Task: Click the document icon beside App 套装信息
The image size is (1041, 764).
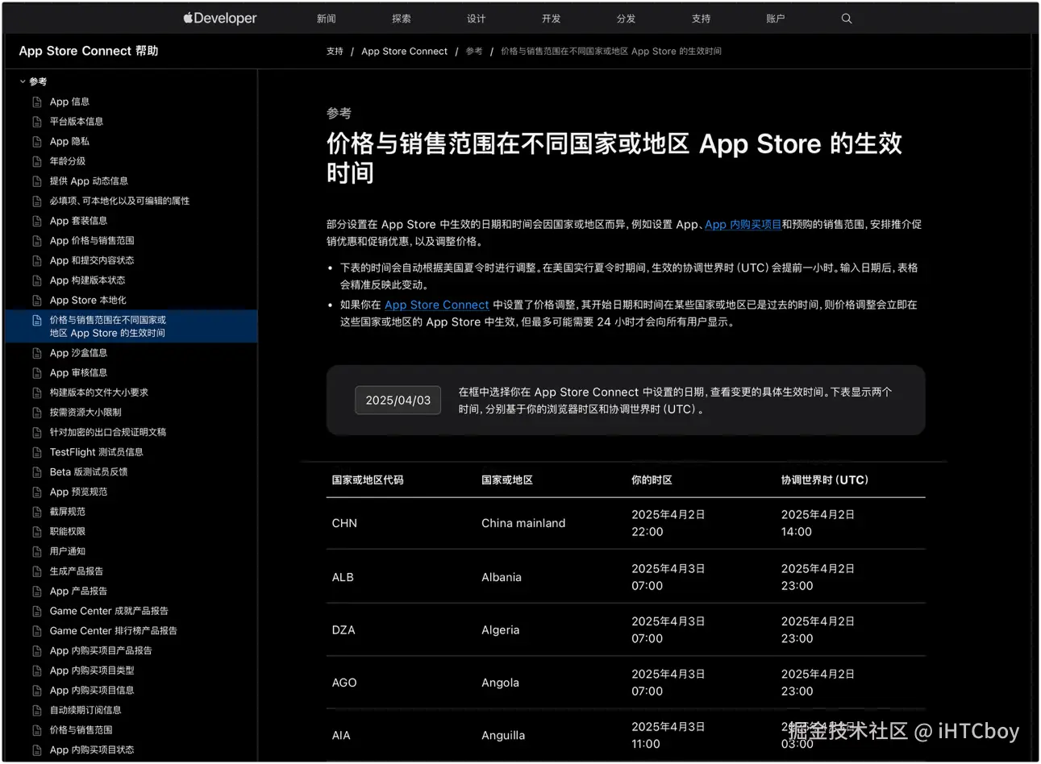Action: tap(37, 220)
